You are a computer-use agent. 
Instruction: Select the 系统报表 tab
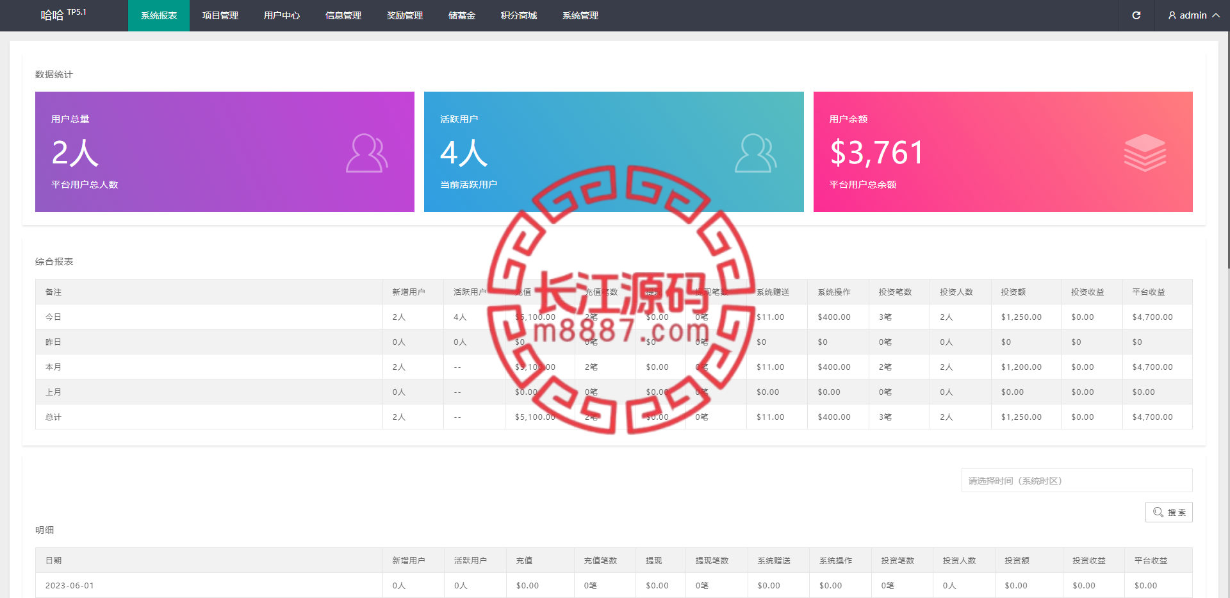[x=159, y=15]
